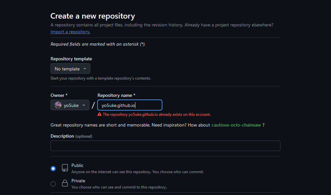331x195 pixels.
Task: Use suggested name cautious-octo-chainsaw
Action: [x=236, y=125]
